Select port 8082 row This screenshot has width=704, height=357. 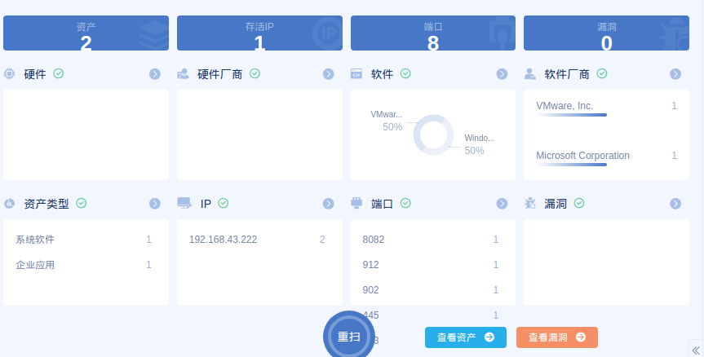431,240
